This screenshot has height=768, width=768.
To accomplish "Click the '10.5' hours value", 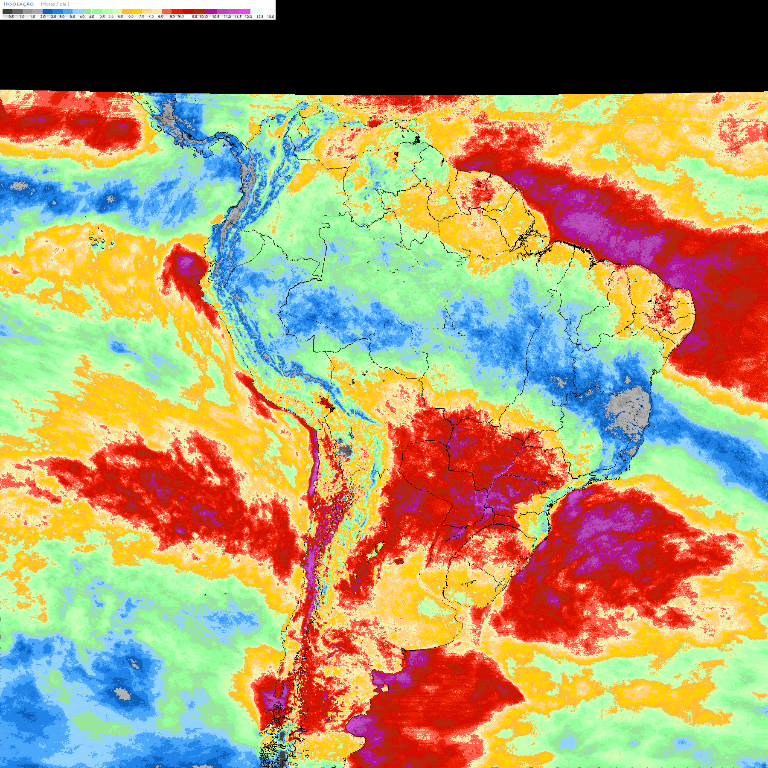I will 216,17.
